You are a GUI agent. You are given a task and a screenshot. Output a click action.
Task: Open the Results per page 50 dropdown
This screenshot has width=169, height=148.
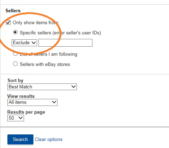pyautogui.click(x=16, y=118)
